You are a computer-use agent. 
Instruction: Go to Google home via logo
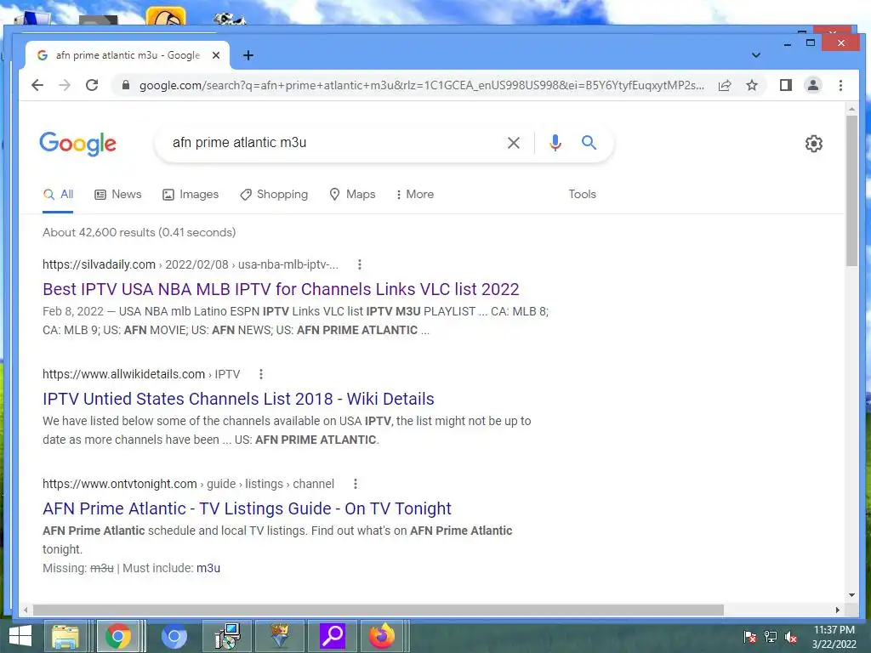(x=77, y=143)
